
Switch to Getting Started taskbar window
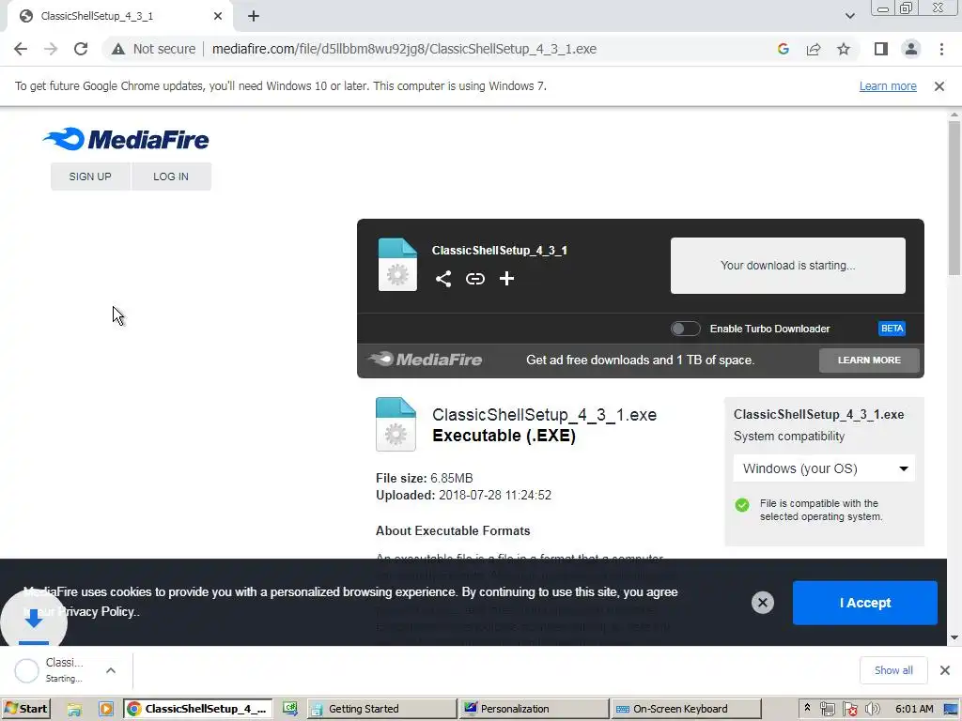[x=381, y=709]
